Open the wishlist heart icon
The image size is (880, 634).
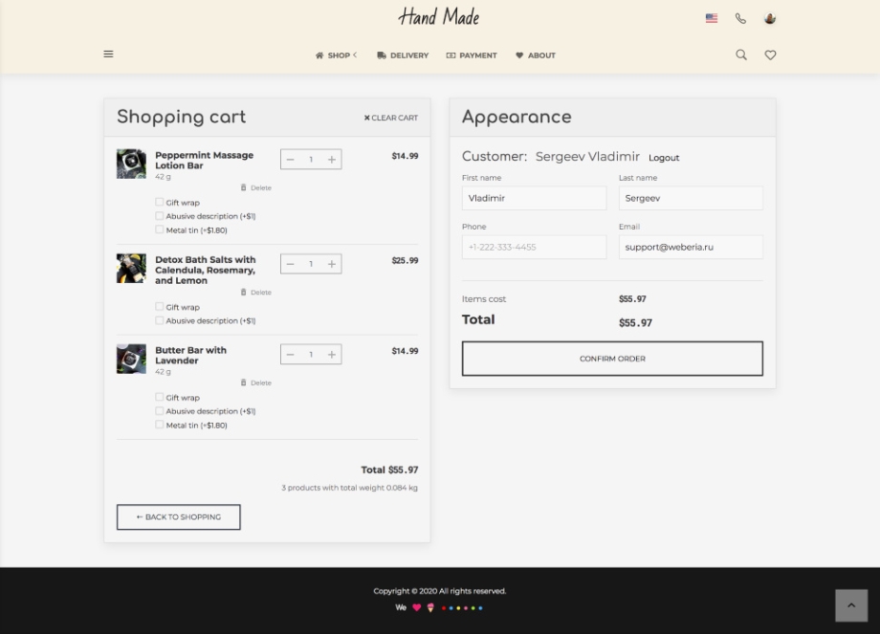(770, 55)
